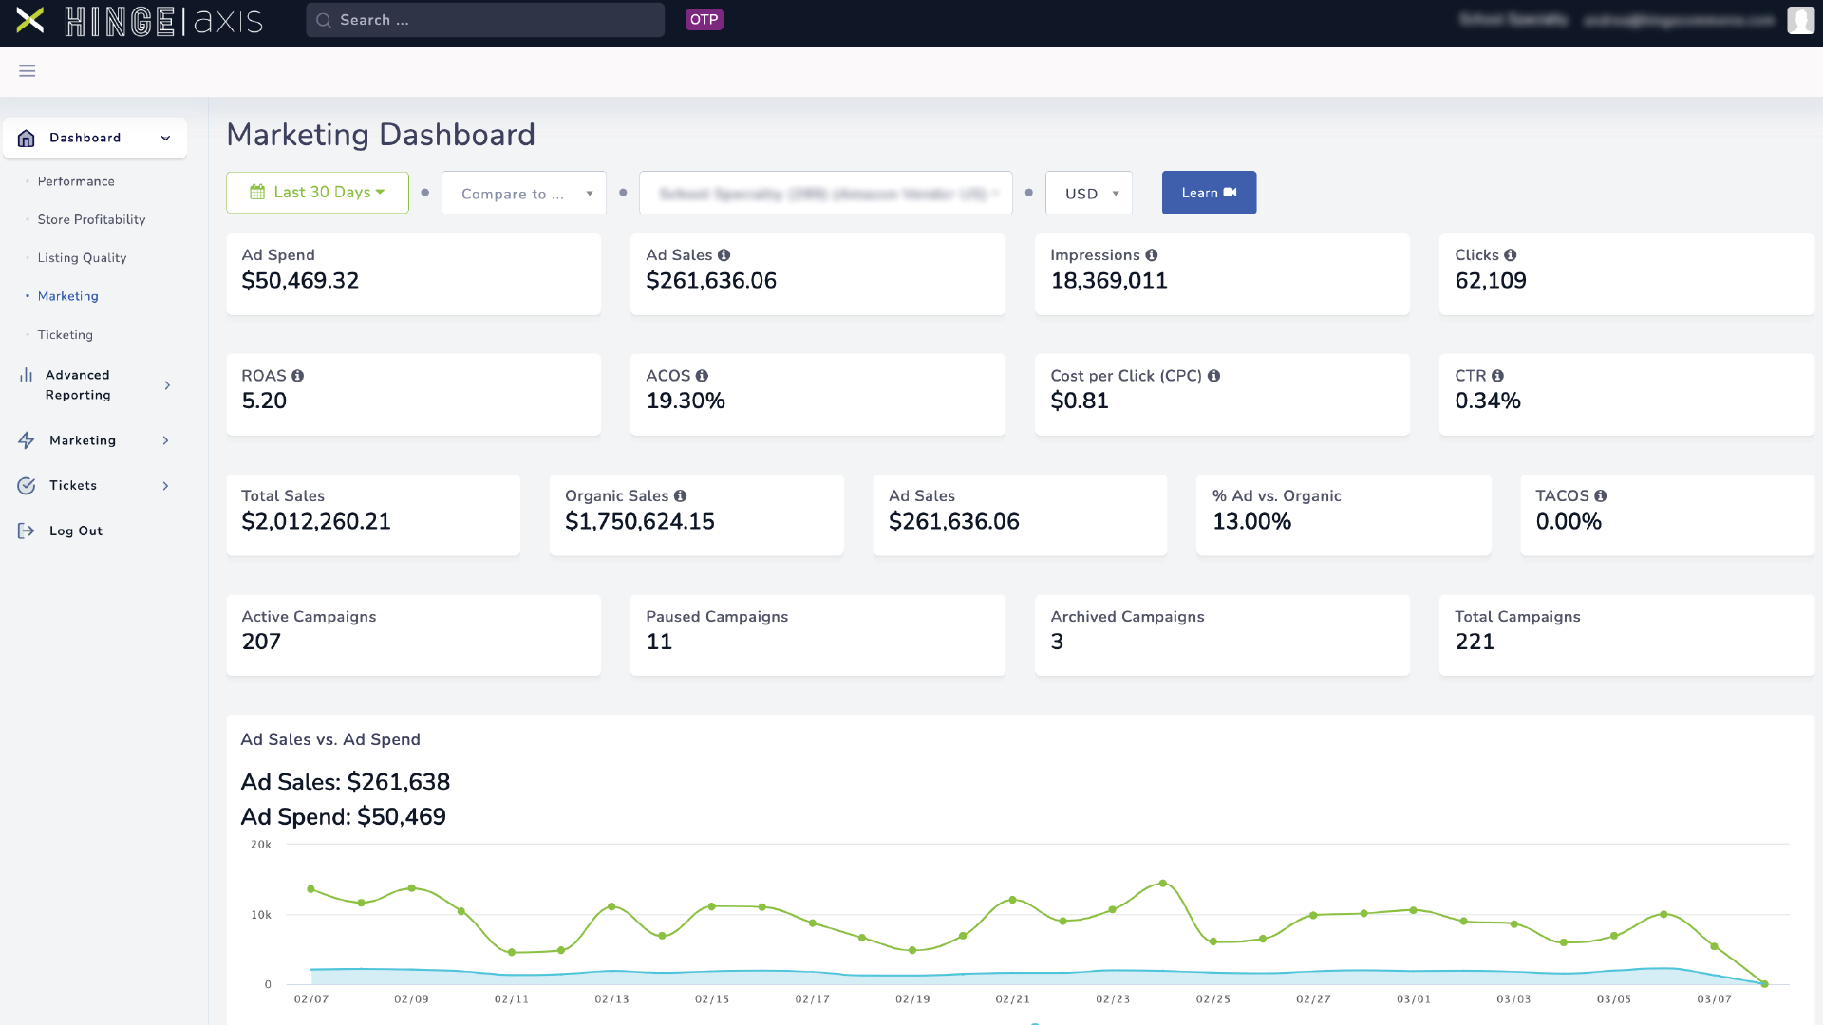
Task: Click the TACOS info icon
Action: click(1602, 495)
